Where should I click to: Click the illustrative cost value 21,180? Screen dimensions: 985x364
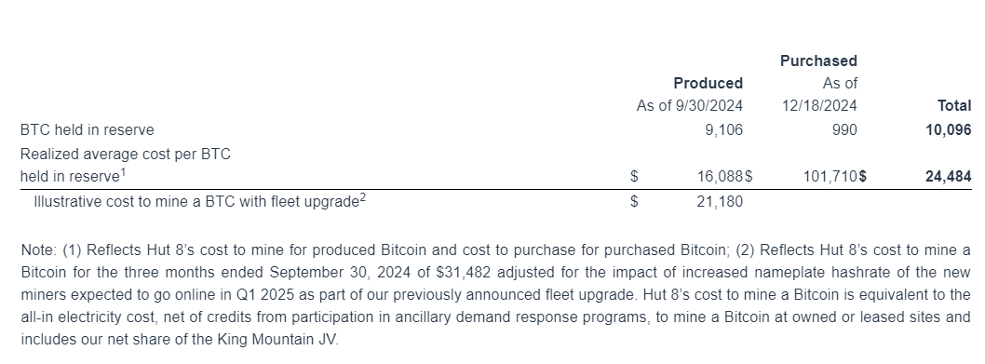[720, 202]
